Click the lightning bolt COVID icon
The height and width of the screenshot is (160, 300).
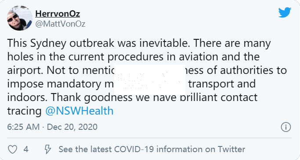point(47,150)
